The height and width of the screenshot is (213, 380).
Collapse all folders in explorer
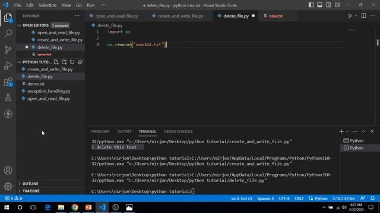click(80, 62)
